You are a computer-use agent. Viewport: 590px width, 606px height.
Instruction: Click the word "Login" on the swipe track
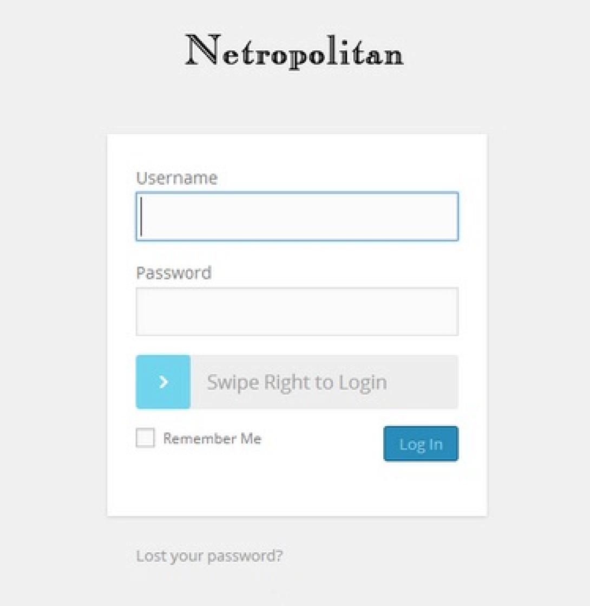coord(363,382)
